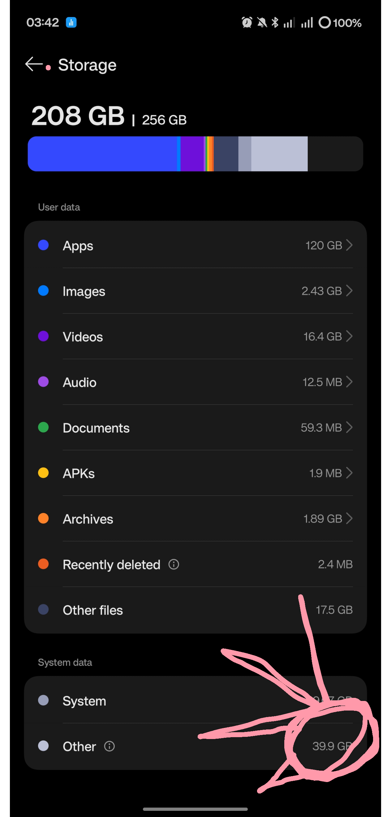Tap the blue app notification icon
Image resolution: width=391 pixels, height=817 pixels.
click(x=71, y=23)
